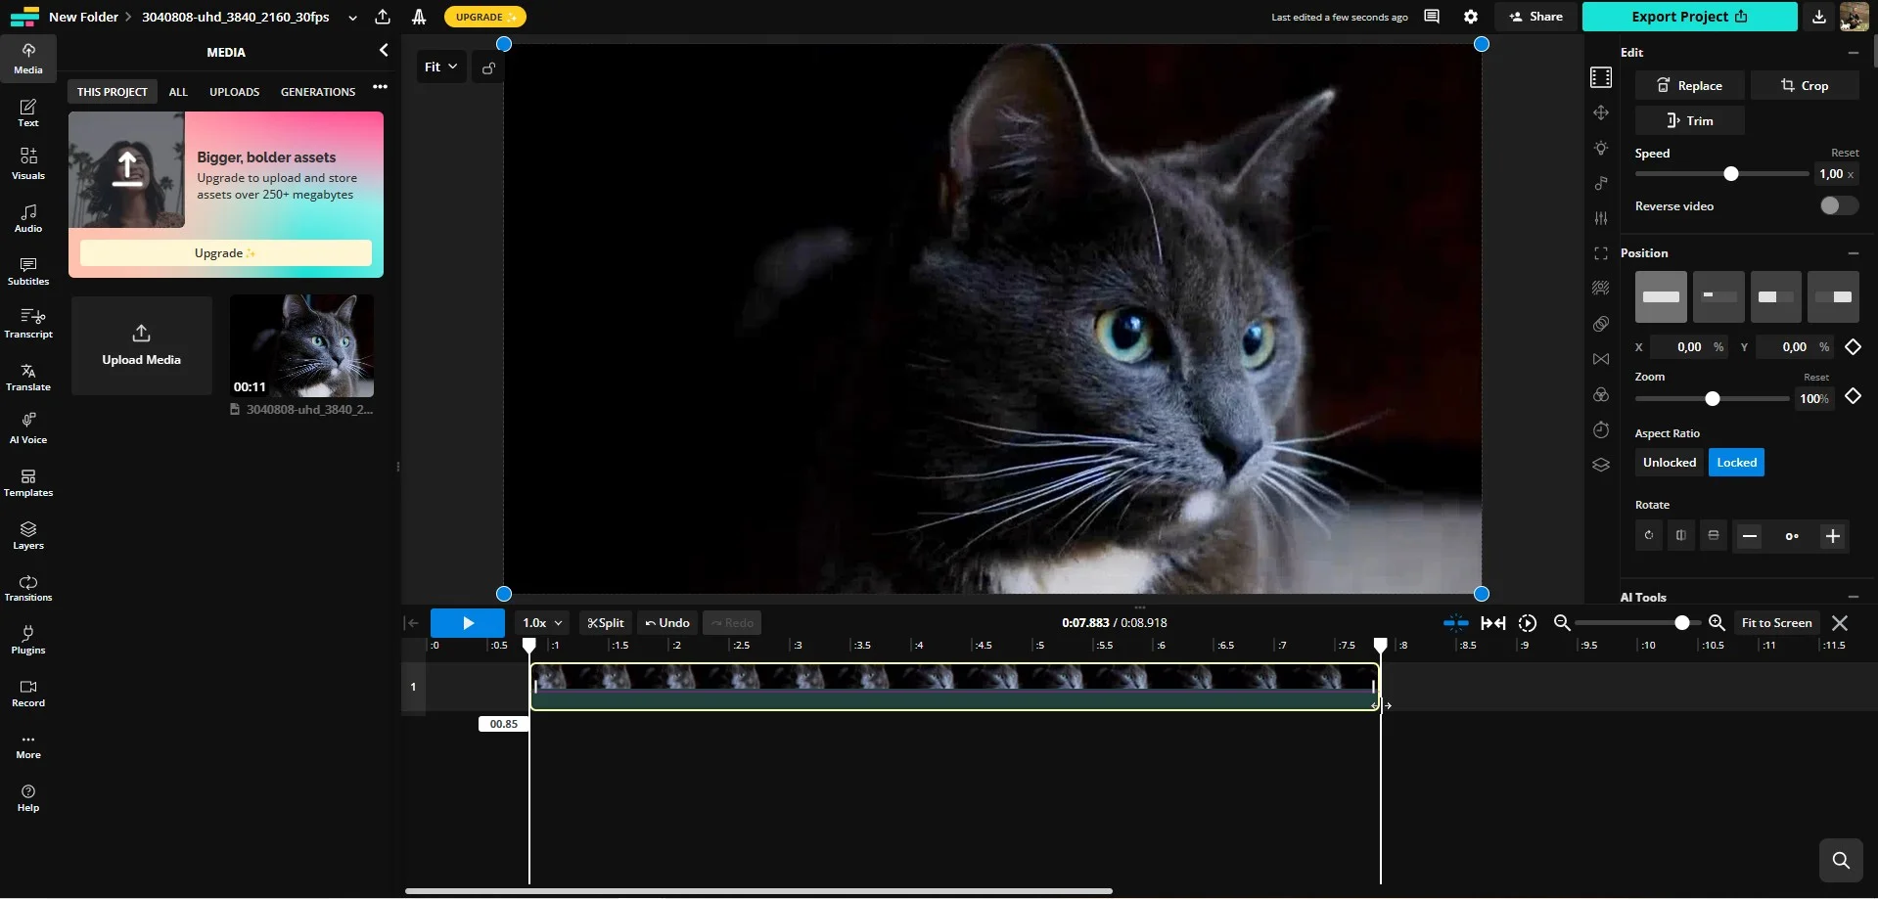The width and height of the screenshot is (1878, 899).
Task: Click the zoom in magnifier on timeline
Action: 1716,623
